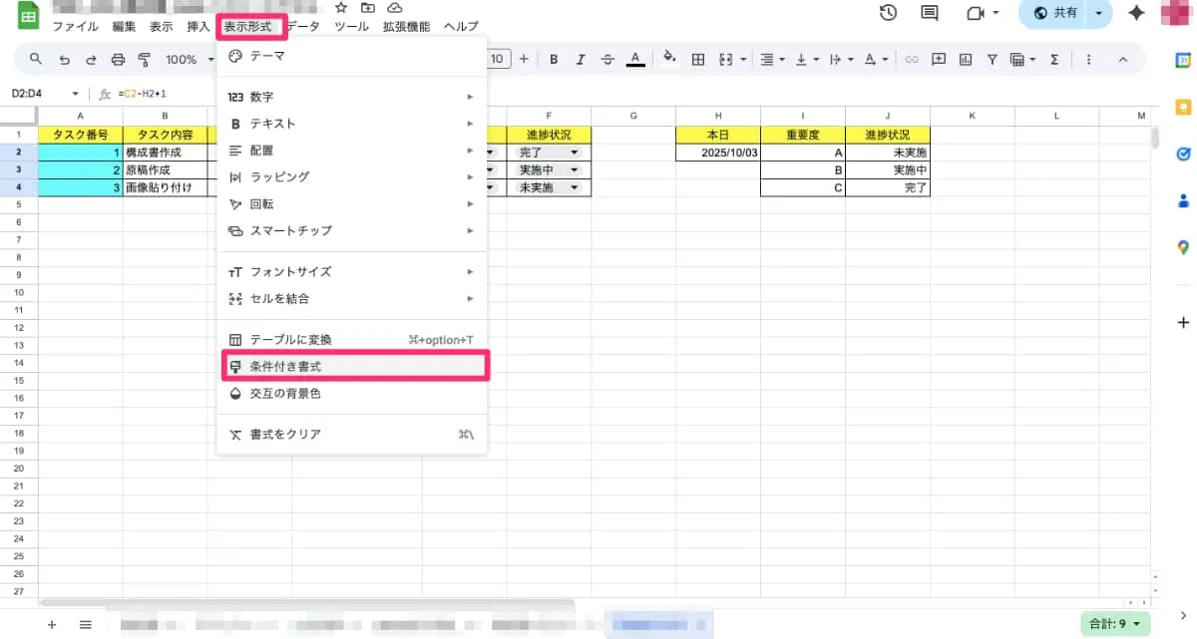The image size is (1197, 639).
Task: Toggle bold formatting
Action: 554,59
